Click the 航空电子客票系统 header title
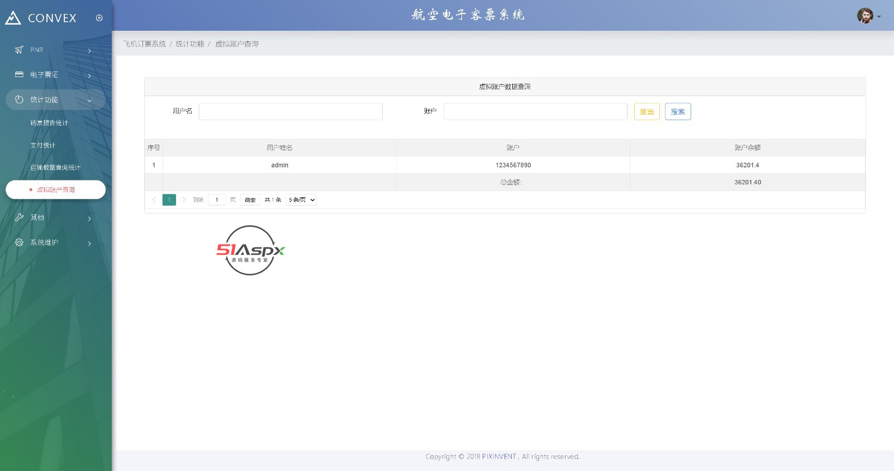Viewport: 894px width, 471px height. coord(468,15)
